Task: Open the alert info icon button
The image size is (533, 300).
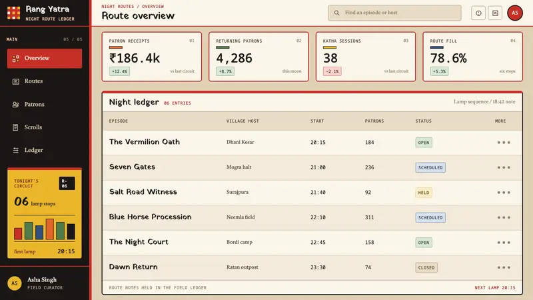Action: pos(478,13)
